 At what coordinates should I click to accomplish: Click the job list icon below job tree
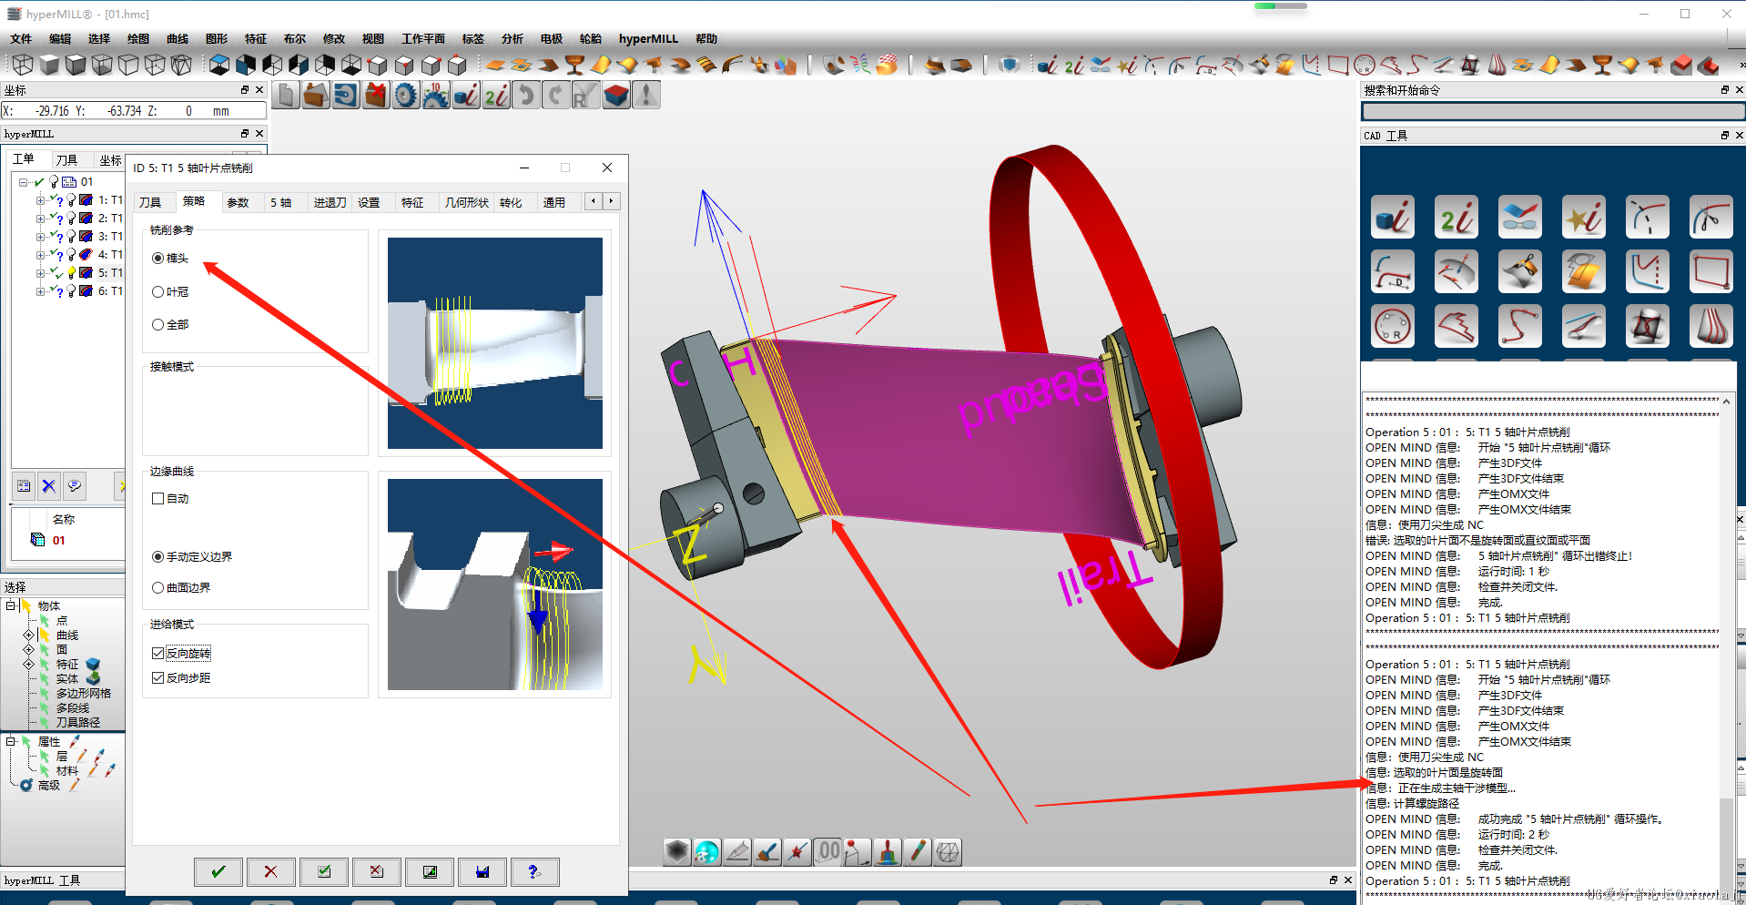click(24, 486)
